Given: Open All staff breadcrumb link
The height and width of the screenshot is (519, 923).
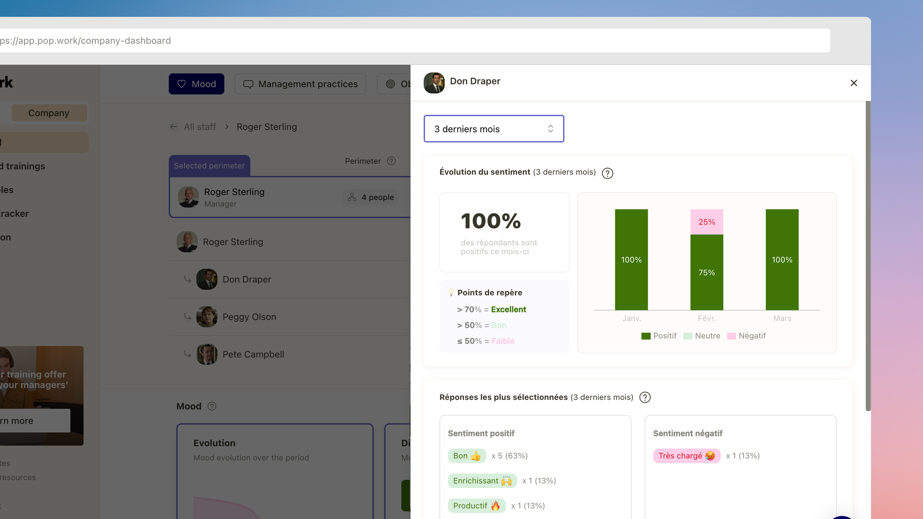Looking at the screenshot, I should (x=200, y=127).
